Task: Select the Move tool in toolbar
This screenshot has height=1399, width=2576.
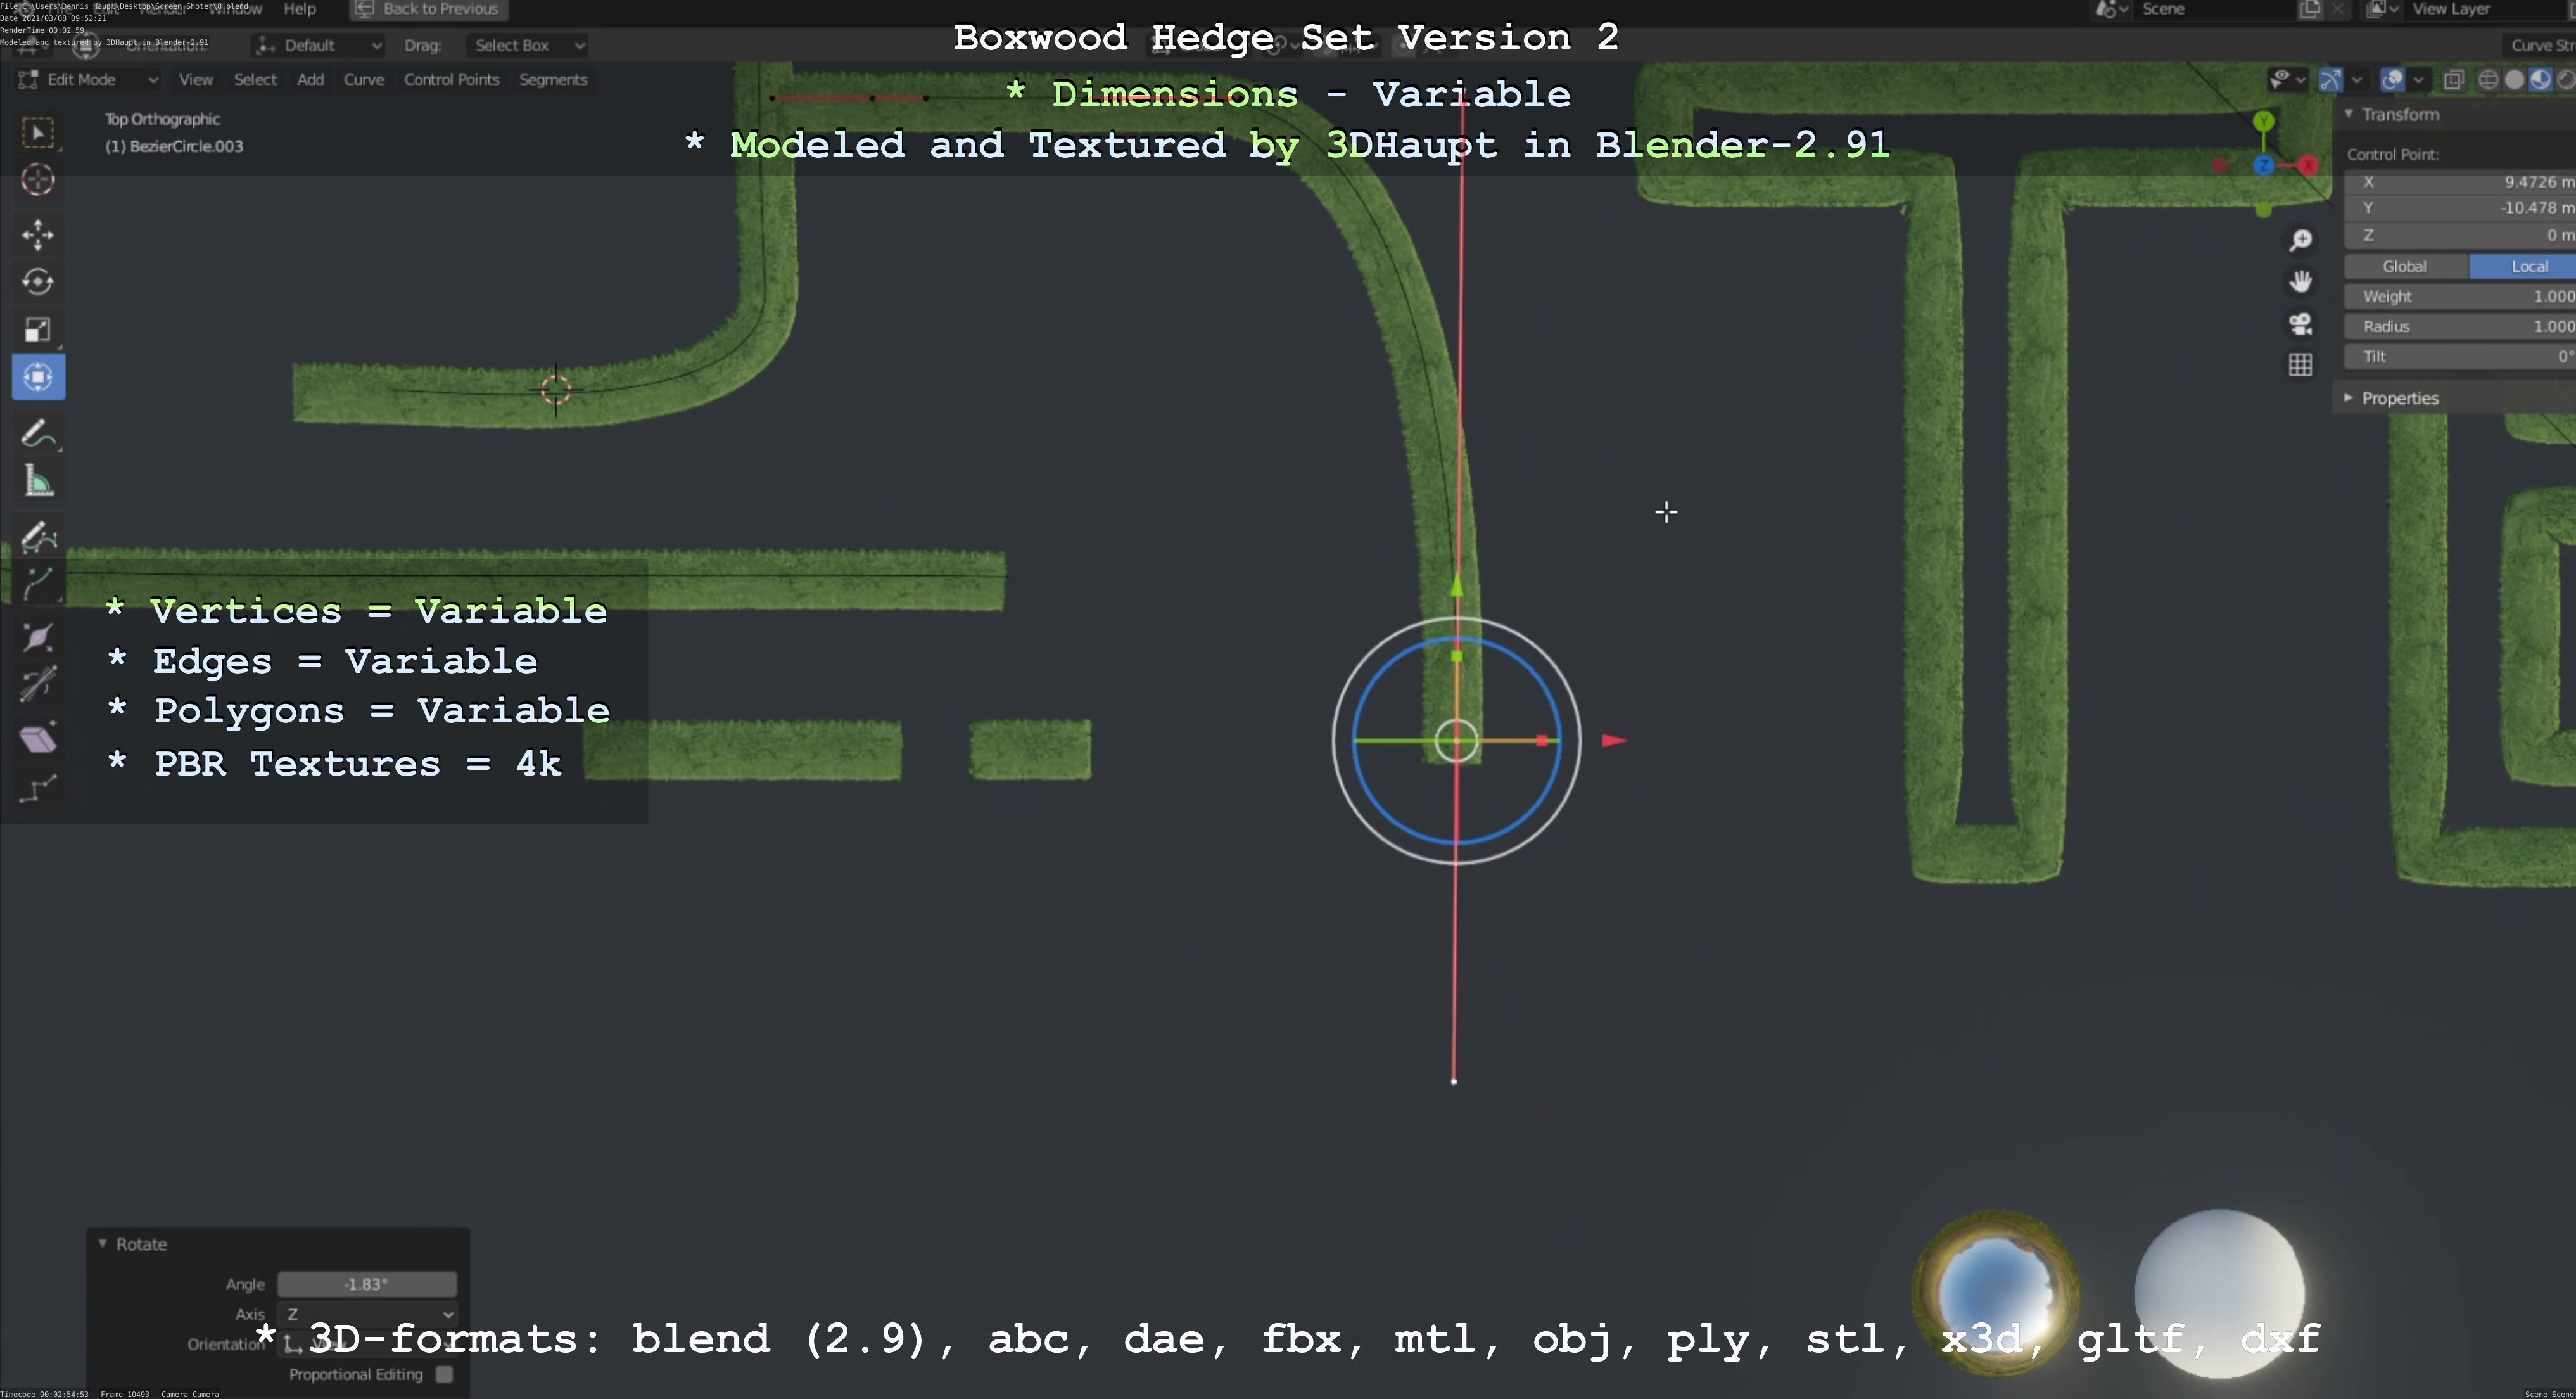Action: (38, 235)
